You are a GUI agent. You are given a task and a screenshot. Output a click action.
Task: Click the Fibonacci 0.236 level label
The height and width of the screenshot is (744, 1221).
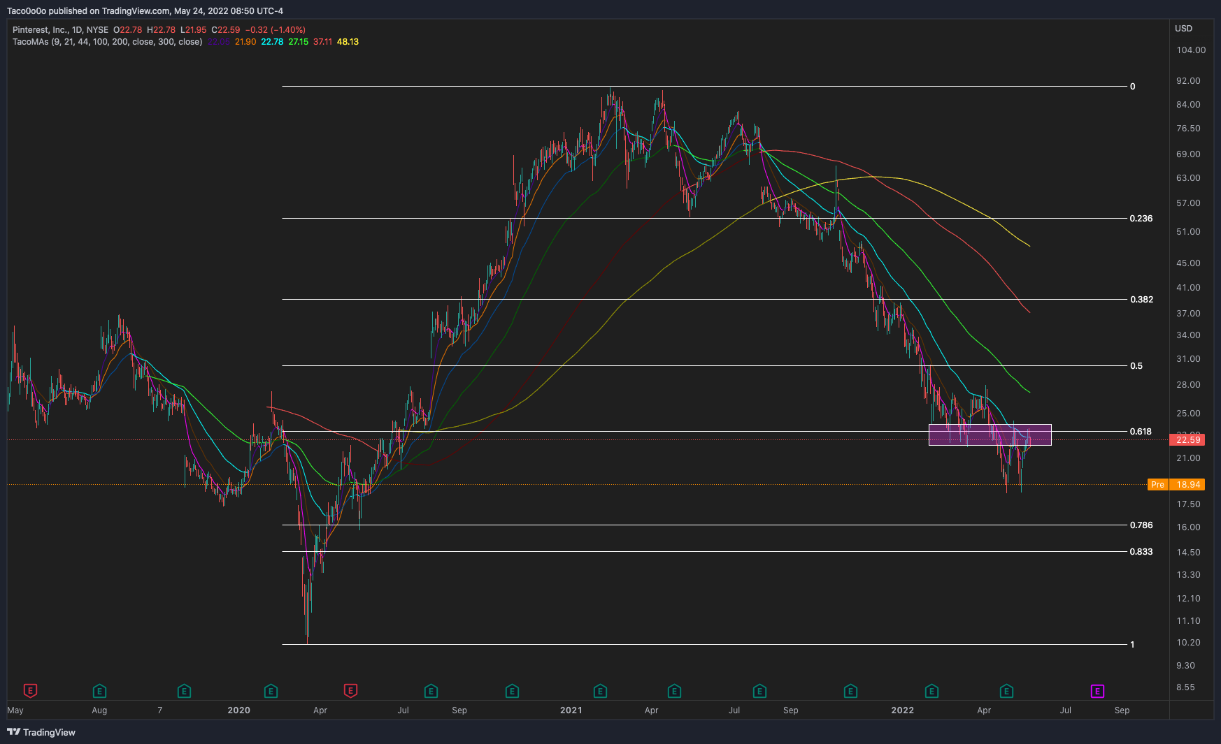tap(1141, 219)
